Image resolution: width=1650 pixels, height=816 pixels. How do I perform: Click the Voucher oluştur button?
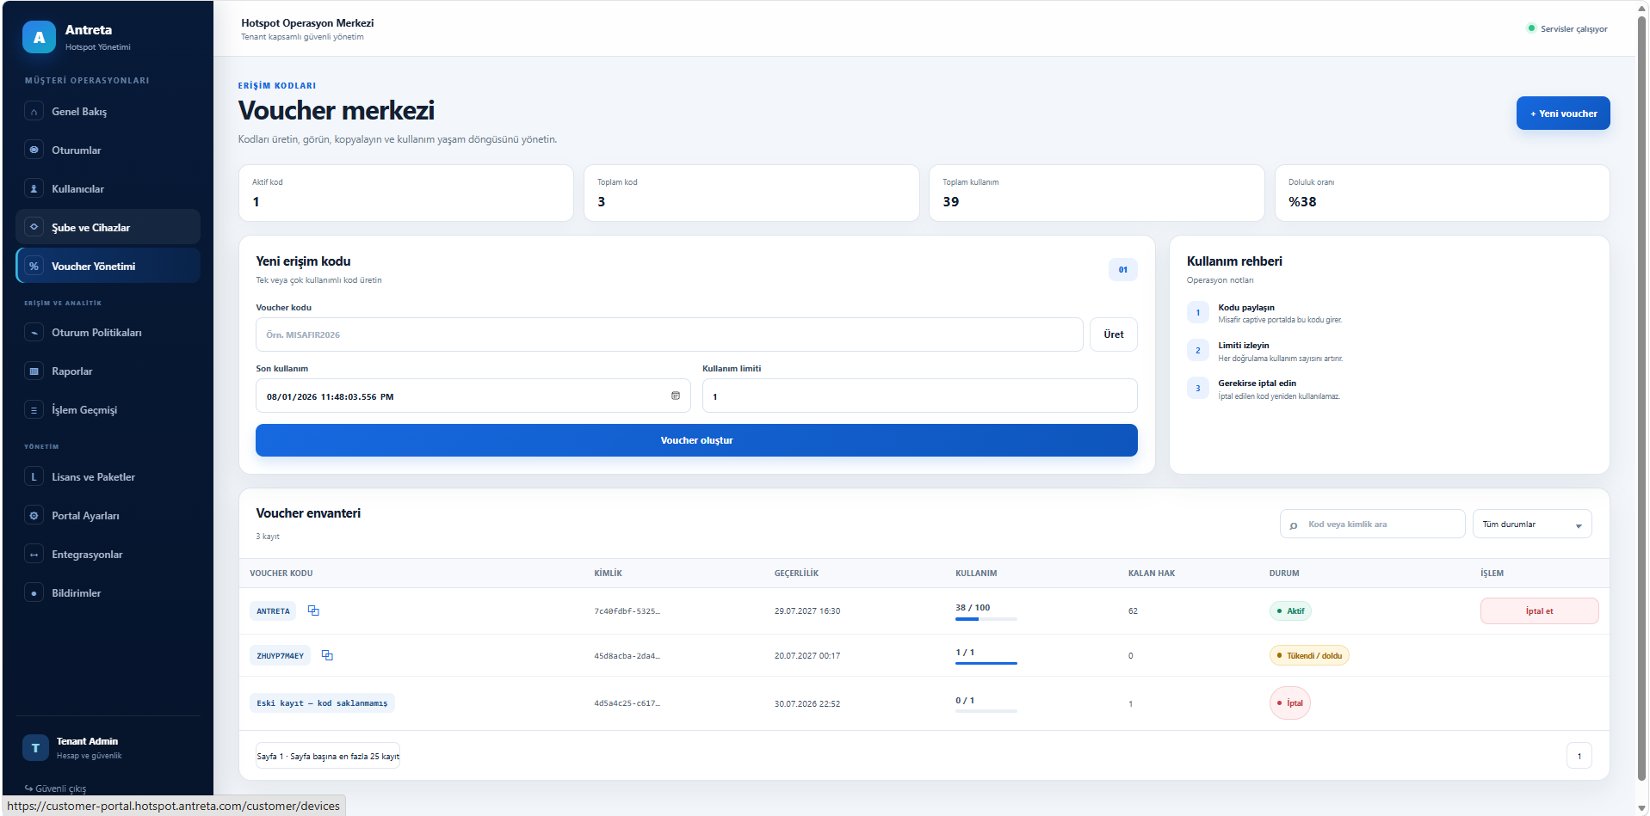696,440
